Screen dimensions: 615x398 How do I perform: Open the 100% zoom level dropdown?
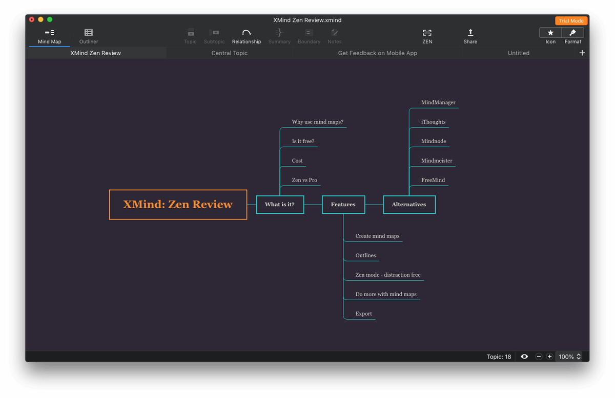[x=569, y=357]
